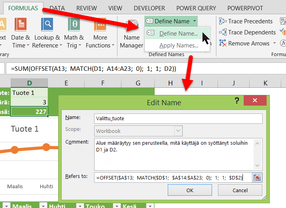Click the range selector icon in Refers to
286x208 pixels.
(x=258, y=178)
